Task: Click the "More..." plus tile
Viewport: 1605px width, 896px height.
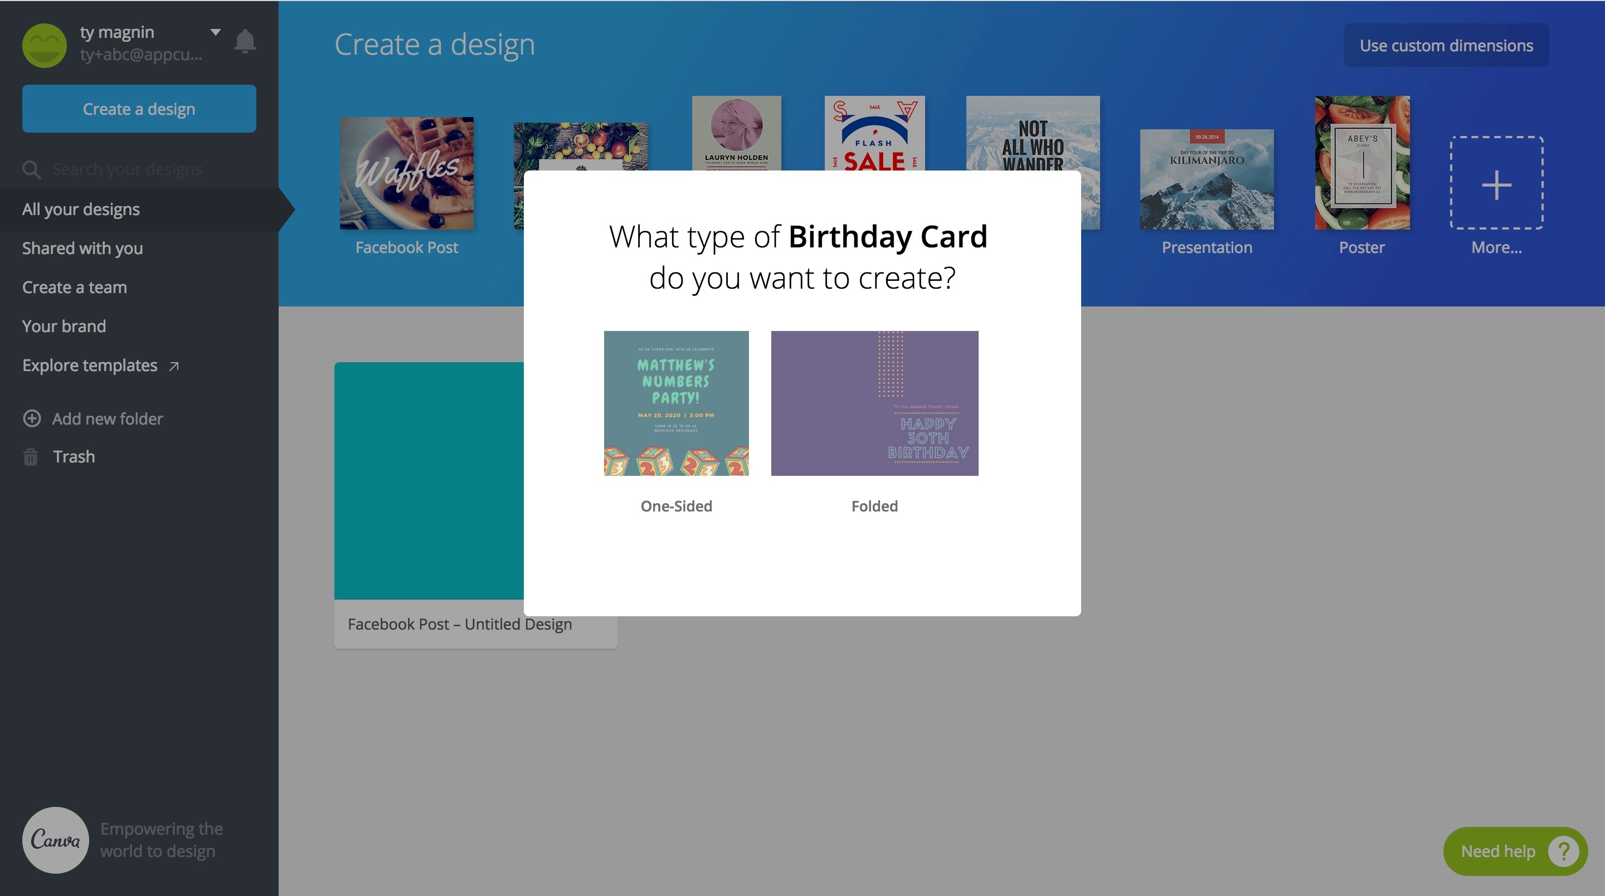Action: [1496, 183]
